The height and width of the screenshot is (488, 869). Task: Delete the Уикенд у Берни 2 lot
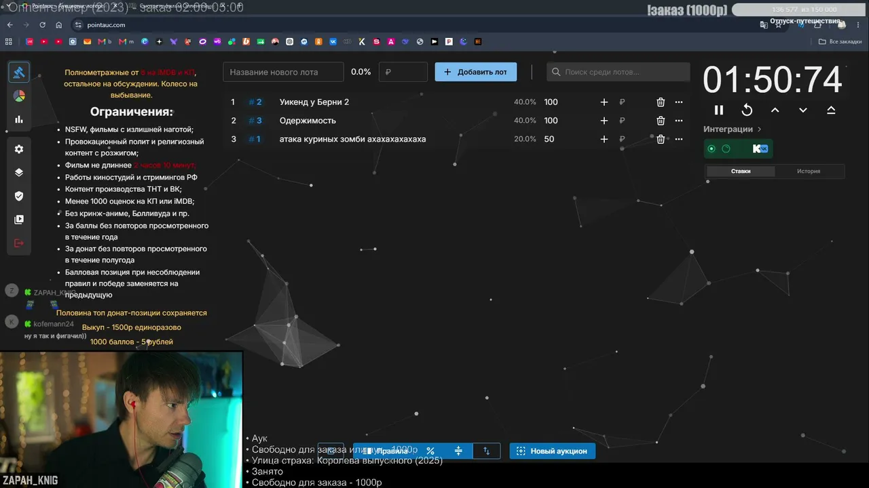(661, 102)
